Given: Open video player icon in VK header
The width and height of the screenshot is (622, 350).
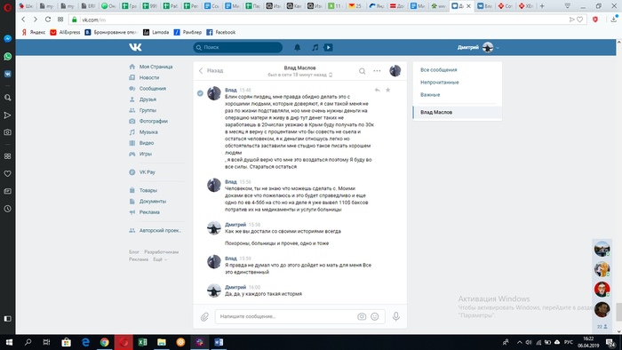Looking at the screenshot, I should tap(328, 48).
